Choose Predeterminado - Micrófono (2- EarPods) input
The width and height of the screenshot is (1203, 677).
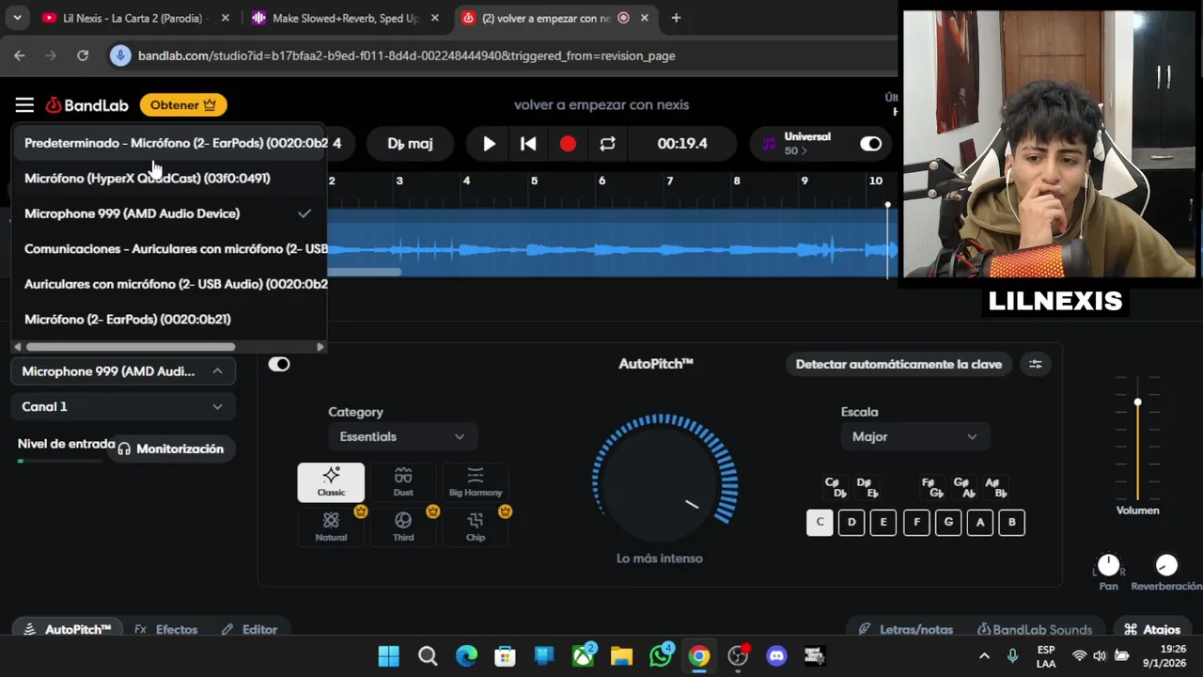coord(169,143)
